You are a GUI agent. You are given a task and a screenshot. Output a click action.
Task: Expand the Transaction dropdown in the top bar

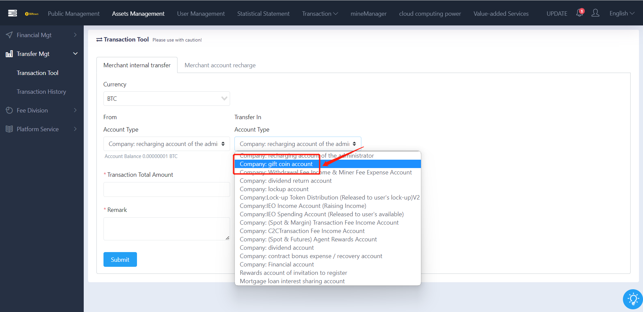tap(320, 13)
